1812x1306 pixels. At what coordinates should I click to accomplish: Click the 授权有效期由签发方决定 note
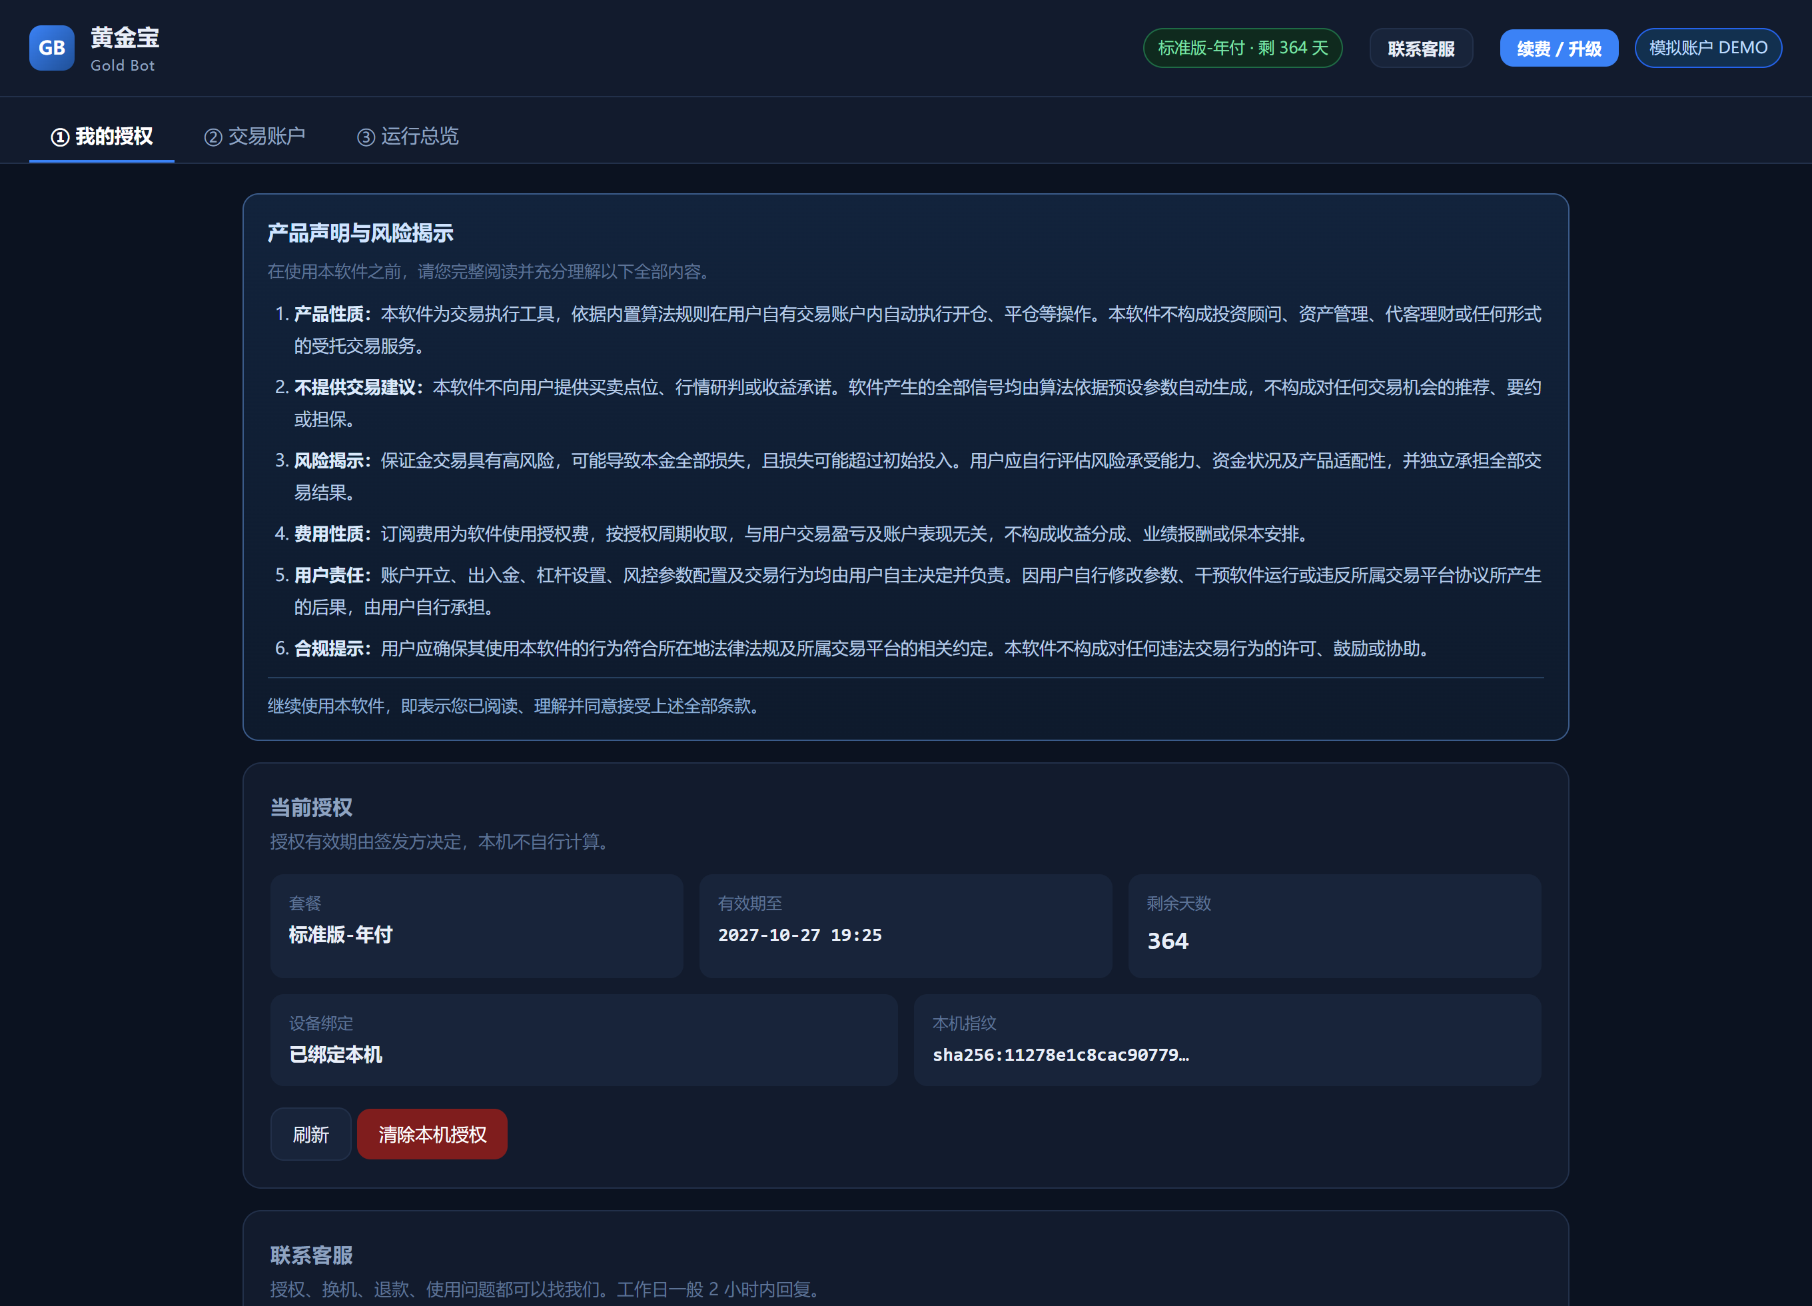click(442, 842)
